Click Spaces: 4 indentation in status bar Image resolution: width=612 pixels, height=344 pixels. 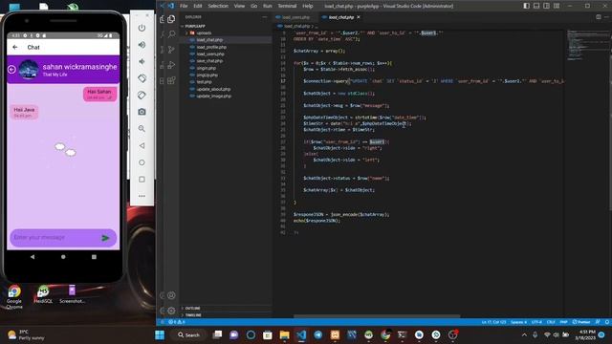[x=518, y=322]
